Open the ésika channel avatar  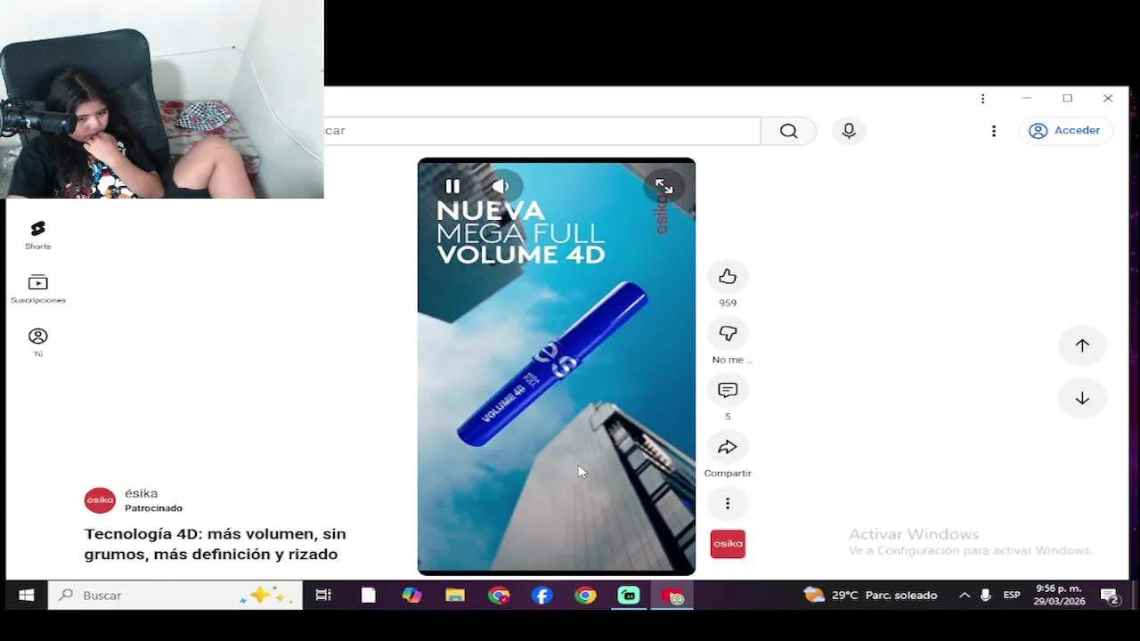pyautogui.click(x=100, y=500)
